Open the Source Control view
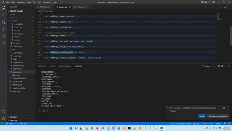Viewport: 232px width, 131px height. point(3,22)
